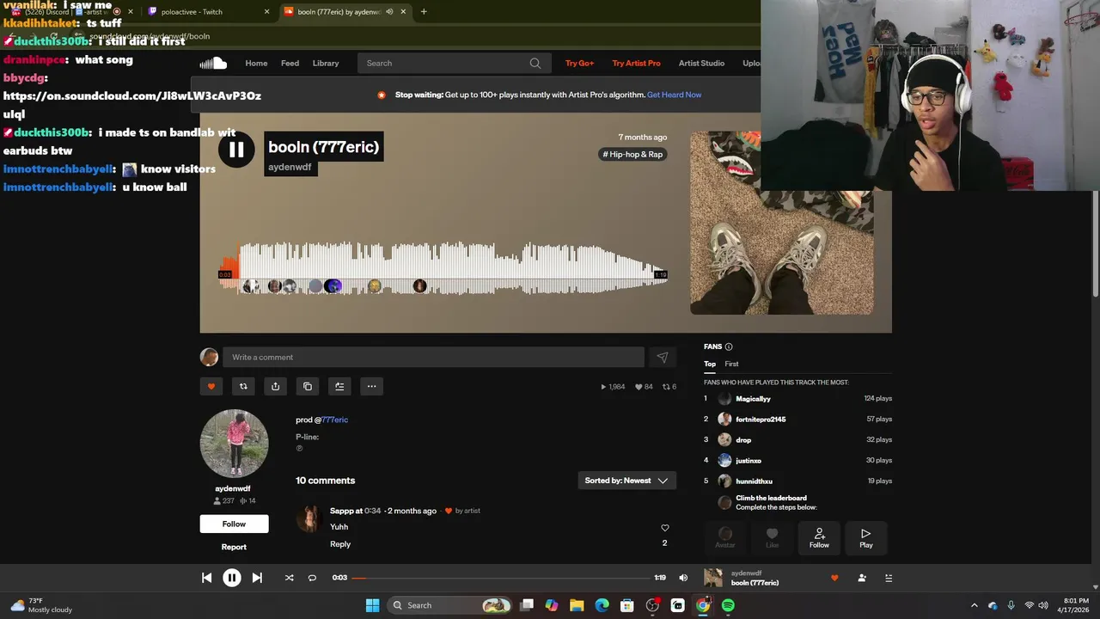Toggle shuffle in the player bar
Image resolution: width=1100 pixels, height=619 pixels.
click(x=289, y=578)
